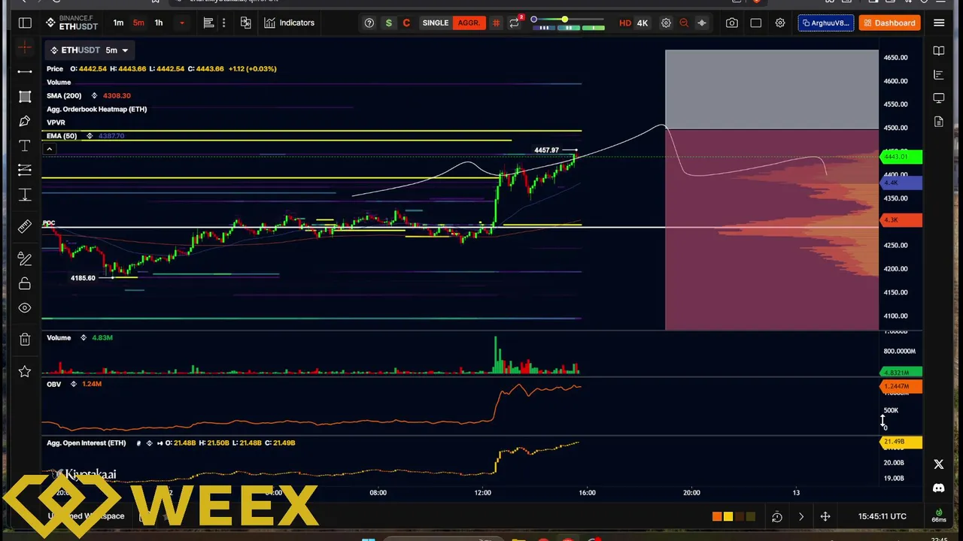The image size is (963, 541).
Task: Open the Indicators menu
Action: click(290, 23)
